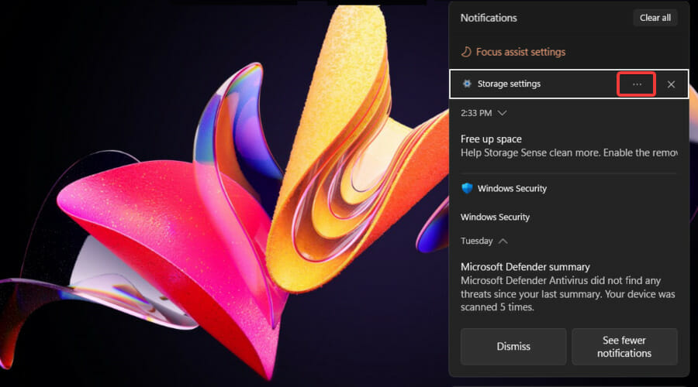
Task: Expand the 2:33 PM notification chevron
Action: click(x=503, y=113)
